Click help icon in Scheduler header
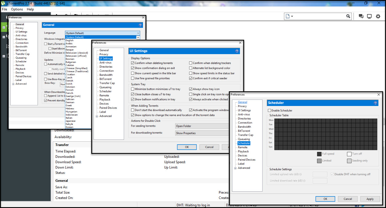Screen dimensions: 386x208 375,103
